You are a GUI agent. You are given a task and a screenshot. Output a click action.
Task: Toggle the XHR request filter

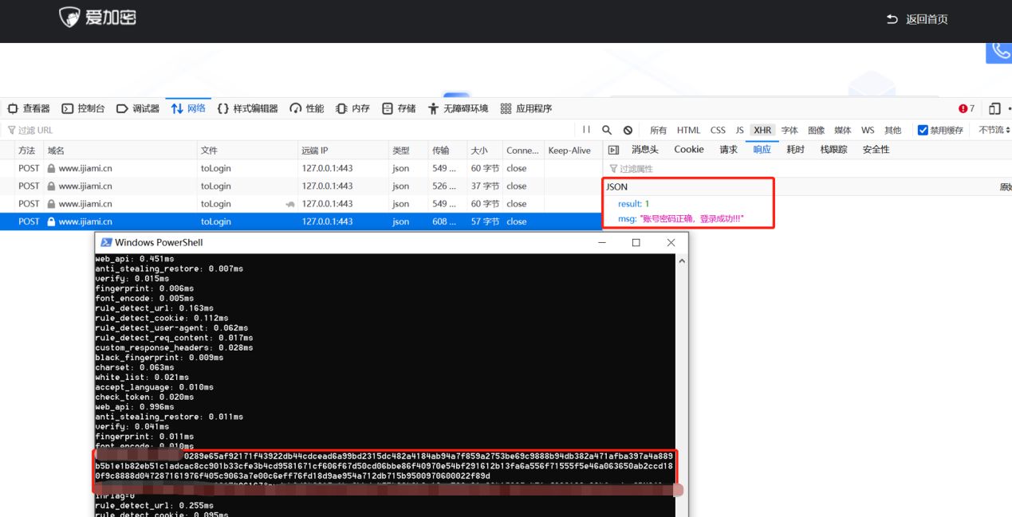762,130
